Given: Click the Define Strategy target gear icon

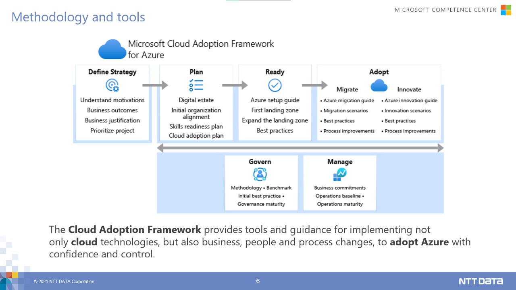Looking at the screenshot, I should coord(112,85).
